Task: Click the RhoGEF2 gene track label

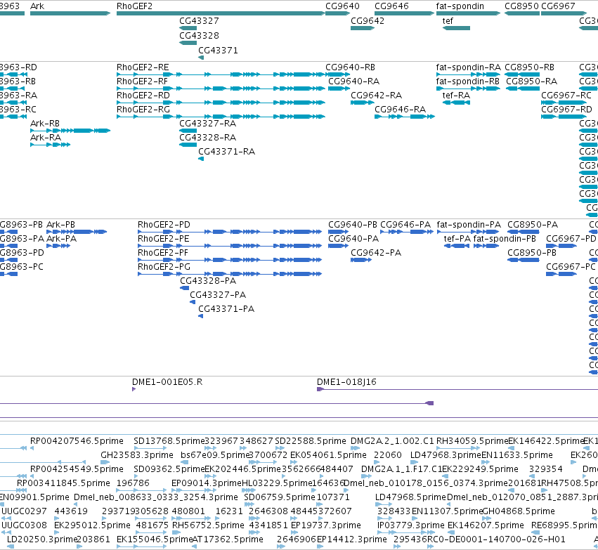Action: point(134,6)
